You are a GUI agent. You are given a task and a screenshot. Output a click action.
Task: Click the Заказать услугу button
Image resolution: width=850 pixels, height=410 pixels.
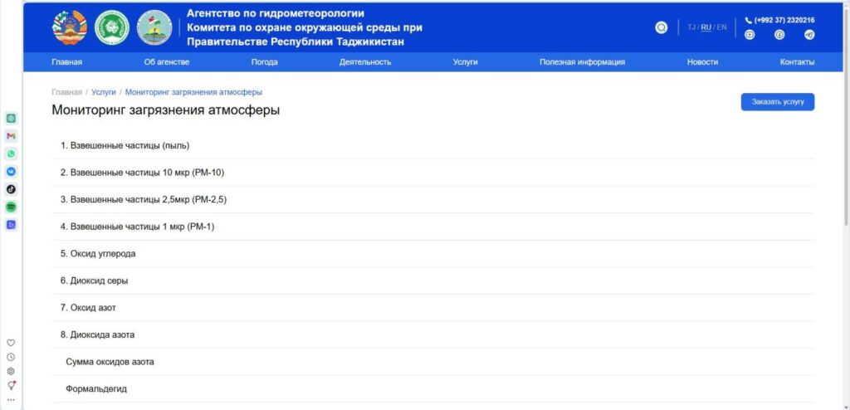[777, 102]
